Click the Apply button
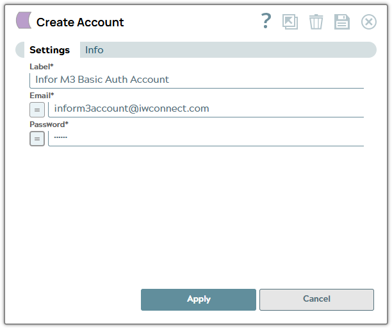Viewport: 392px width, 328px height. click(199, 300)
